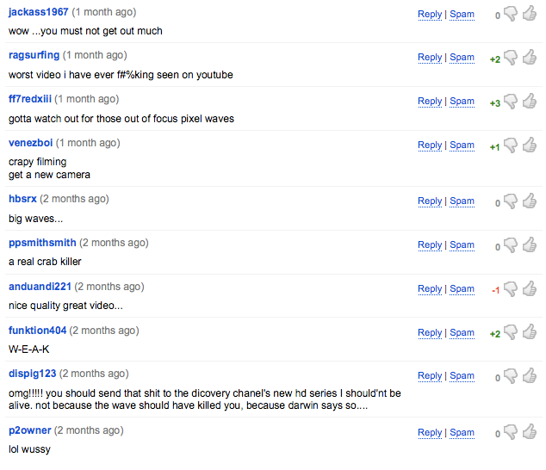
Task: Open p2owner's user profile
Action: coord(30,430)
